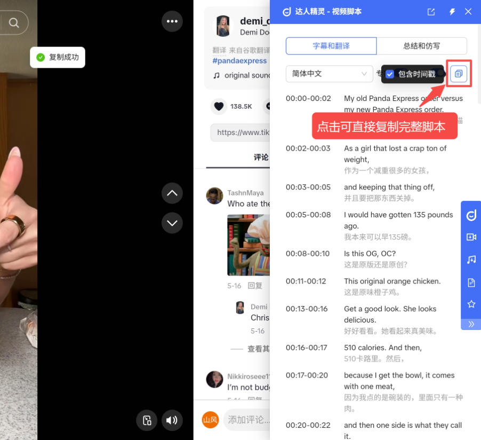Collapse the side toolbar with double chevron
Viewport: 481px width, 440px height.
coord(471,324)
